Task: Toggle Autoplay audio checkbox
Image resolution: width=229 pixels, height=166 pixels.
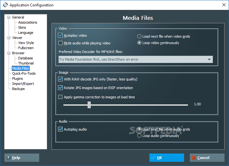Action: pos(60,129)
